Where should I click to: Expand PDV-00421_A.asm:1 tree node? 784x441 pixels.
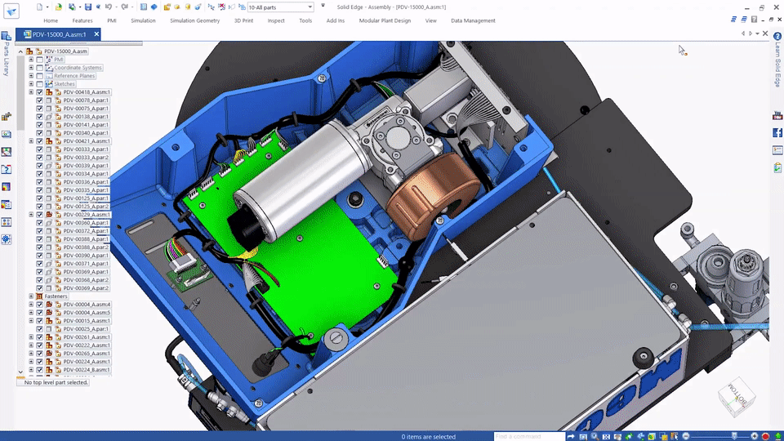(31, 141)
